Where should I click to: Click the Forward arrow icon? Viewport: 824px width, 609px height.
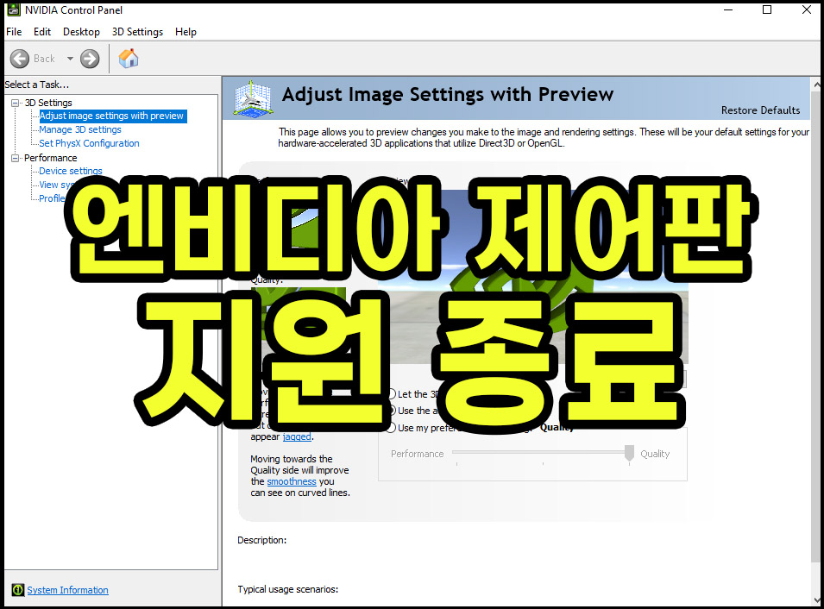[x=90, y=59]
